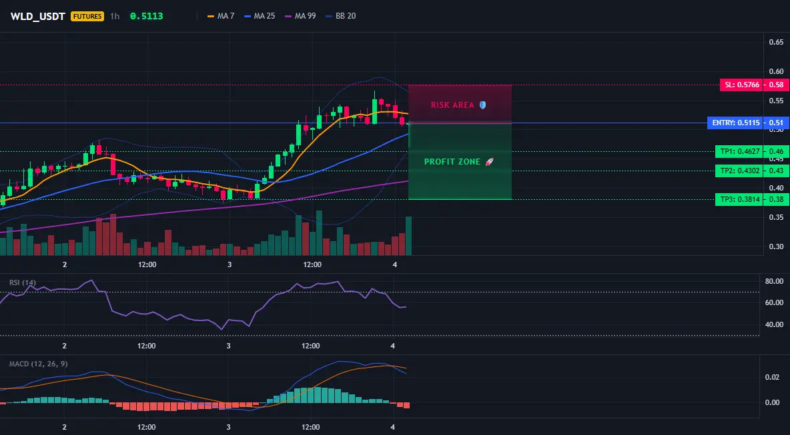Click the 60.00 RSI axis value
The image size is (790, 435).
(774, 302)
